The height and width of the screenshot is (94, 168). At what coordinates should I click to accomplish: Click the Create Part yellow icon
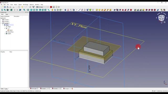(x=52, y=10)
